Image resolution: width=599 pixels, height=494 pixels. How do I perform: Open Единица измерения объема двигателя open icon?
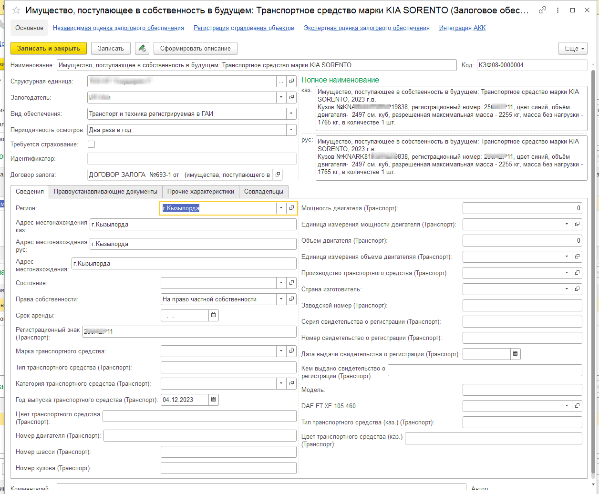pos(578,257)
